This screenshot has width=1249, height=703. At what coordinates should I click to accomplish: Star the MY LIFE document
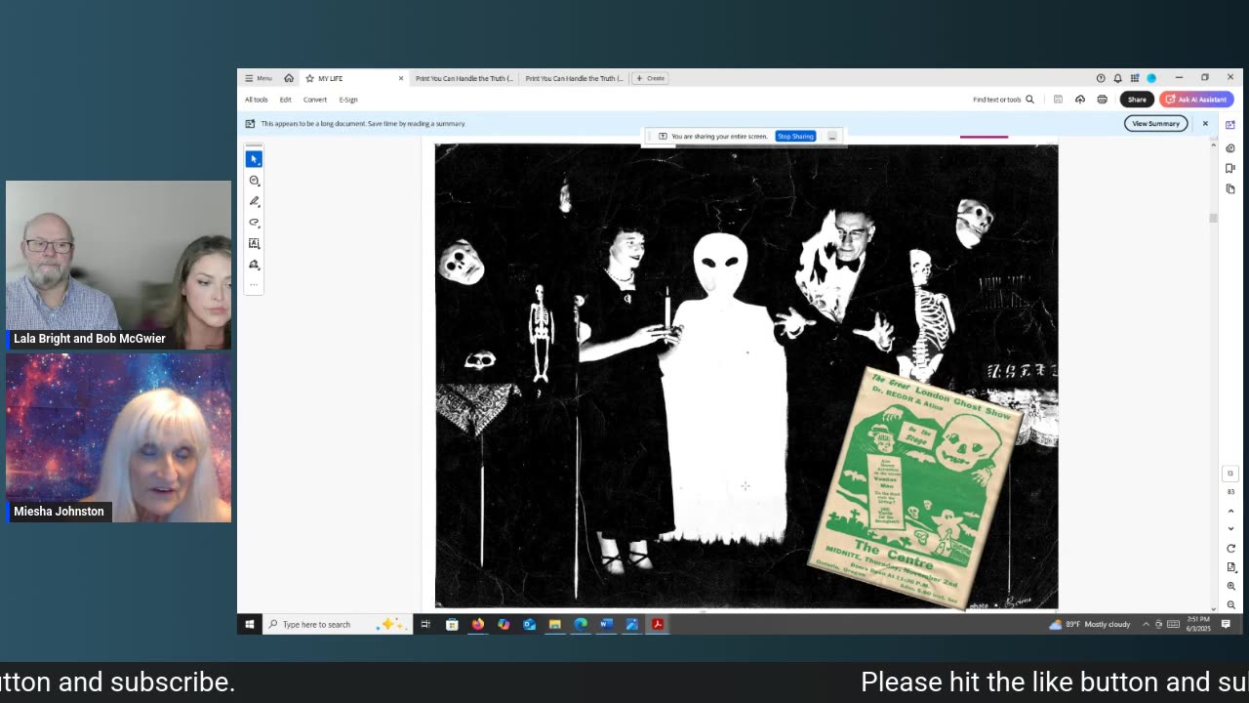(309, 78)
